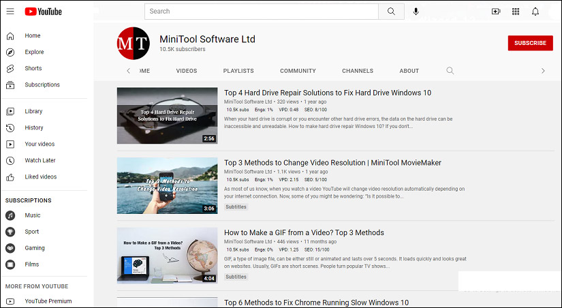Image resolution: width=562 pixels, height=308 pixels.
Task: Switch to the partially hidden Home tab
Action: tap(145, 71)
